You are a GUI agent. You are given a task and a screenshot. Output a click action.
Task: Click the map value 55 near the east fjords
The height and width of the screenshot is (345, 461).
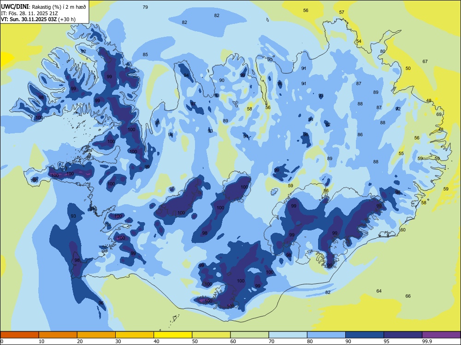(x=402, y=154)
